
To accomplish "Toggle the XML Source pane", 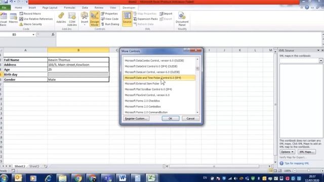I will click(x=127, y=19).
